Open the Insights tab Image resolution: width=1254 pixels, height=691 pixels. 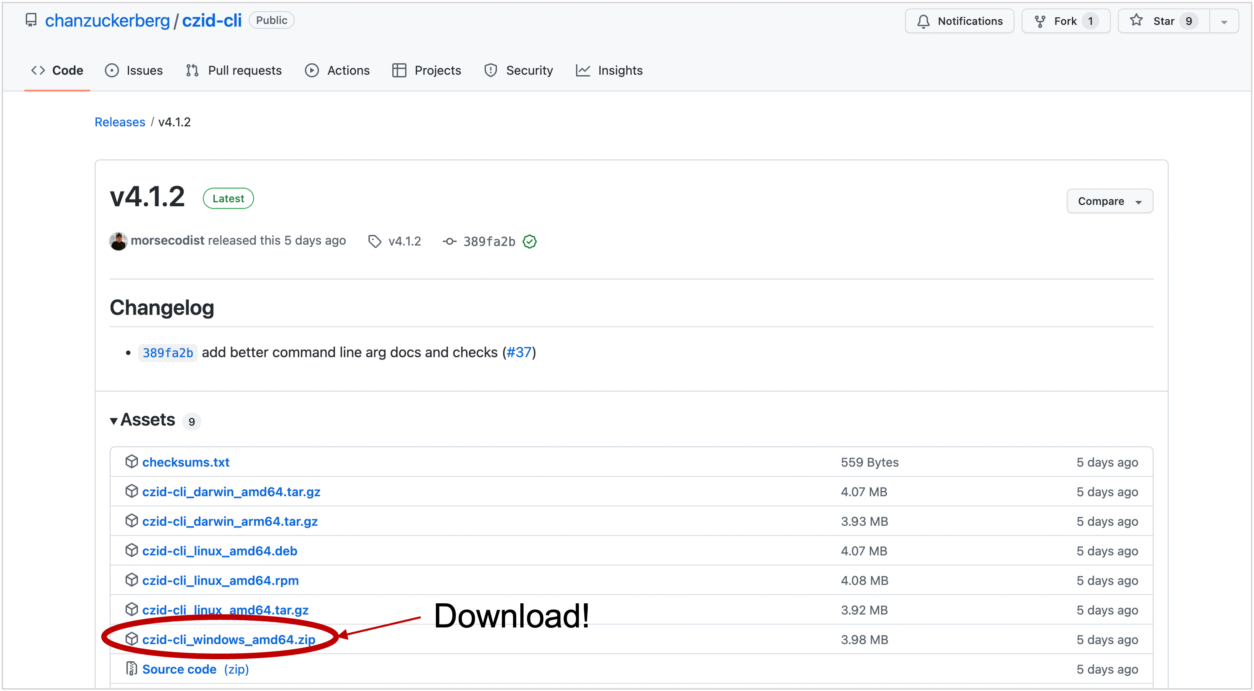609,70
